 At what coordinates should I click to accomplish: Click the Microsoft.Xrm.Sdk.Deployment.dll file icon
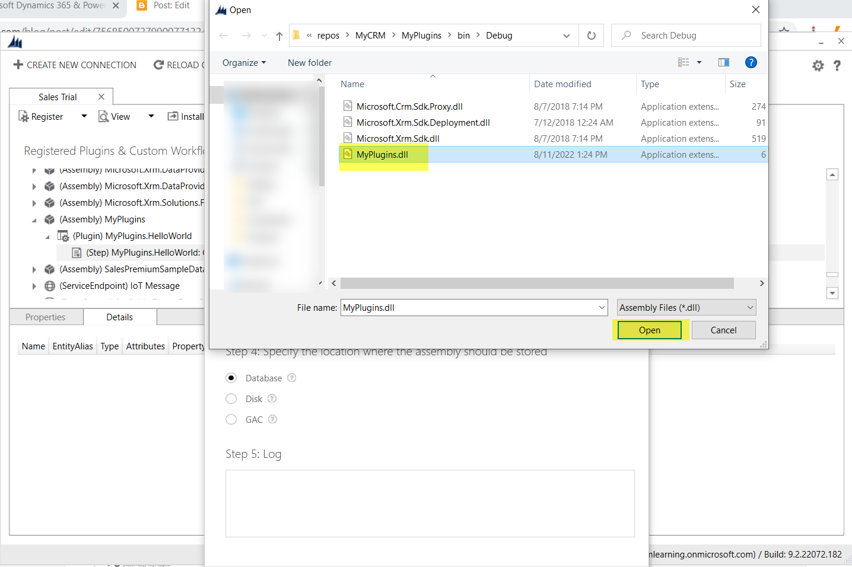348,122
